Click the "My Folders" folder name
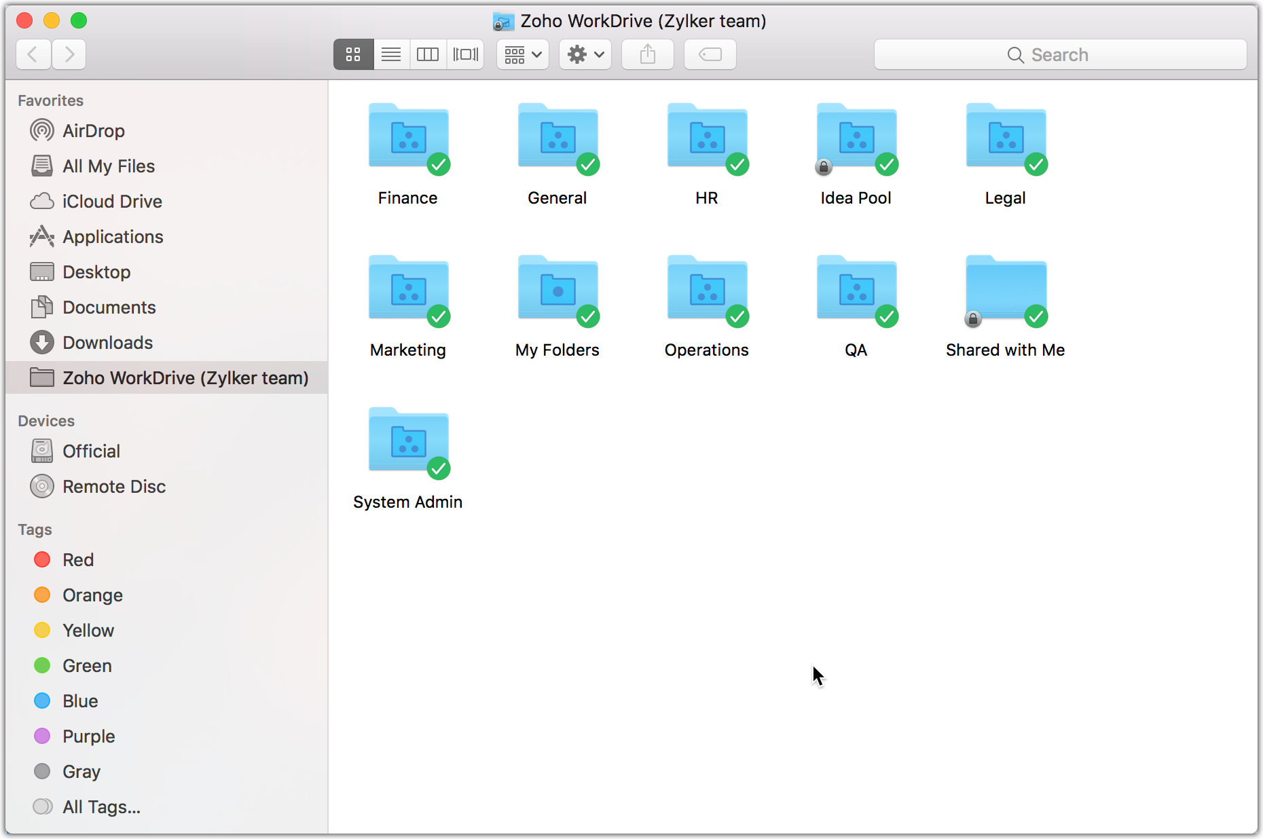This screenshot has width=1263, height=839. point(557,350)
